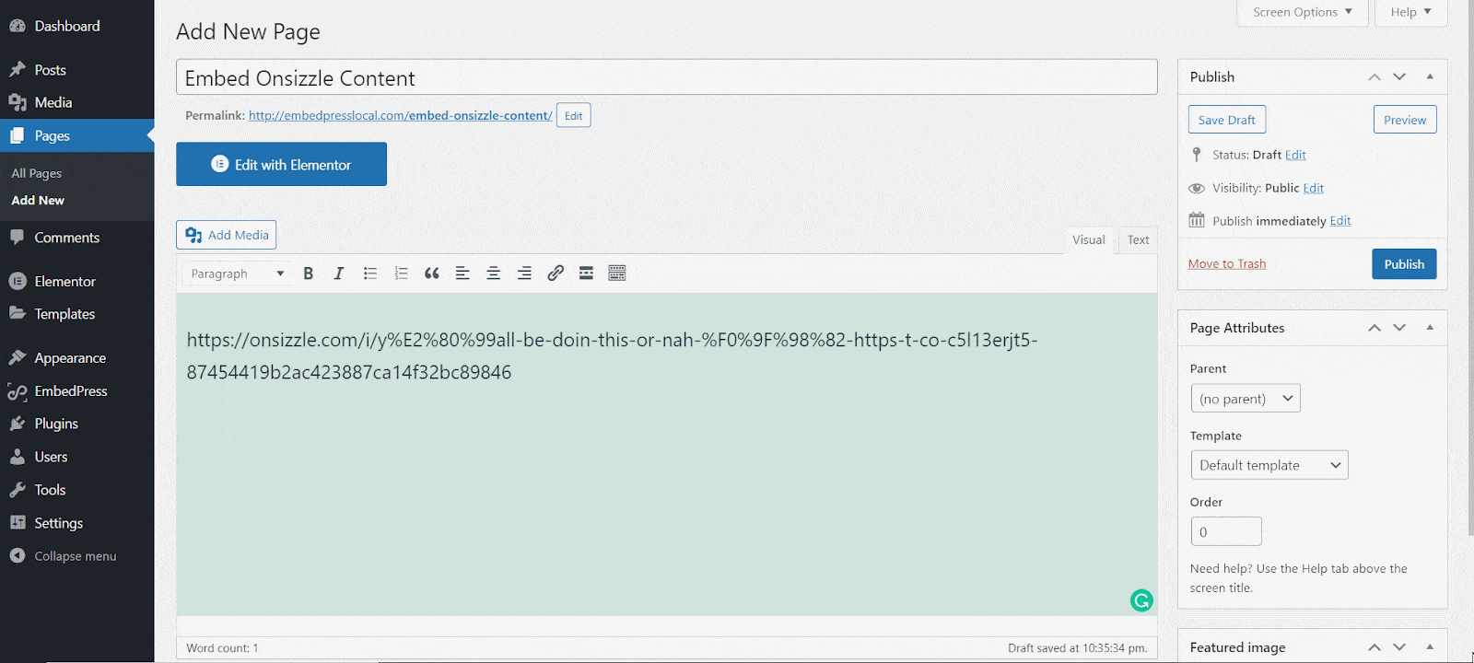Open Appearance menu in sidebar
Viewport: 1474px width, 663px height.
(x=77, y=358)
